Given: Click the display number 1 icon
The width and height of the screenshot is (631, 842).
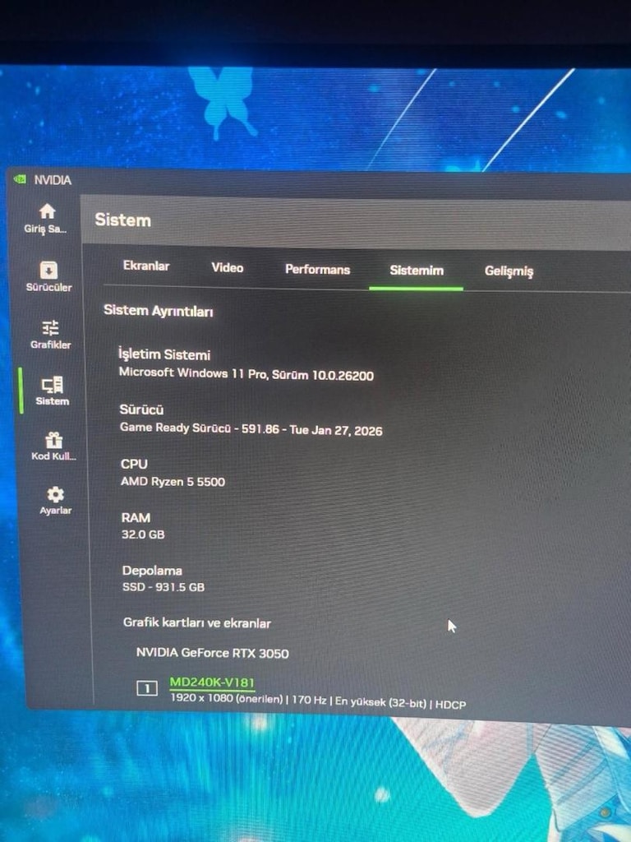Looking at the screenshot, I should click(147, 688).
